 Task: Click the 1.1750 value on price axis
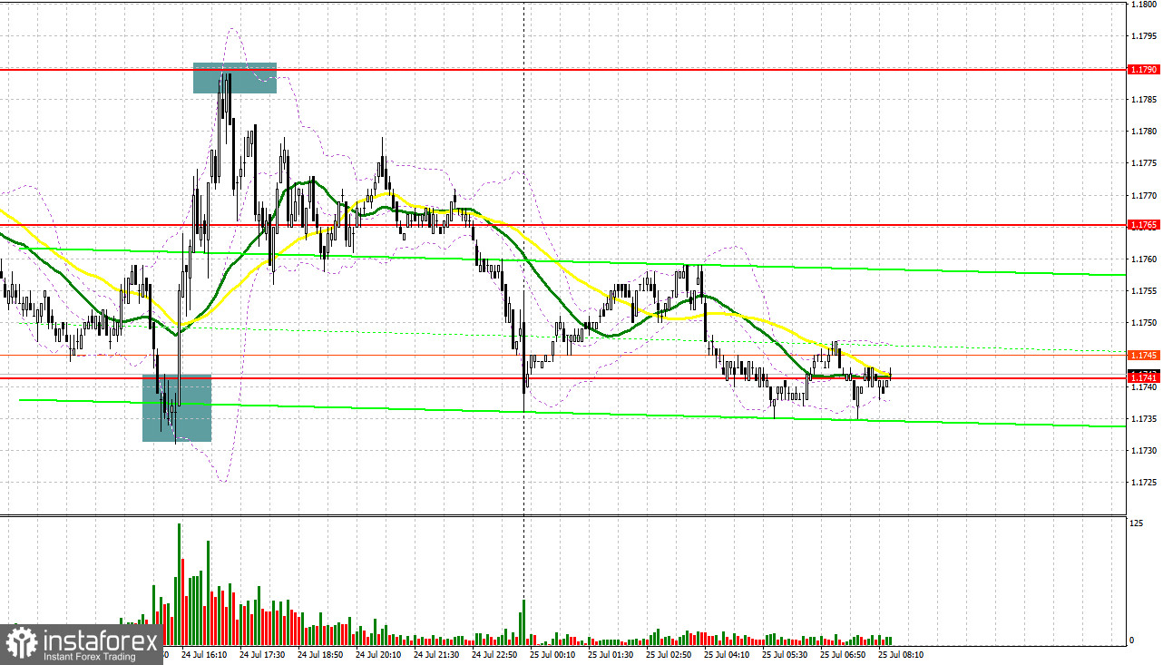tap(1143, 323)
